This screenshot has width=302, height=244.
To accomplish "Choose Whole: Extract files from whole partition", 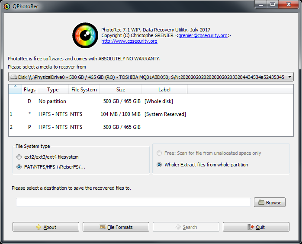I will [x=159, y=165].
